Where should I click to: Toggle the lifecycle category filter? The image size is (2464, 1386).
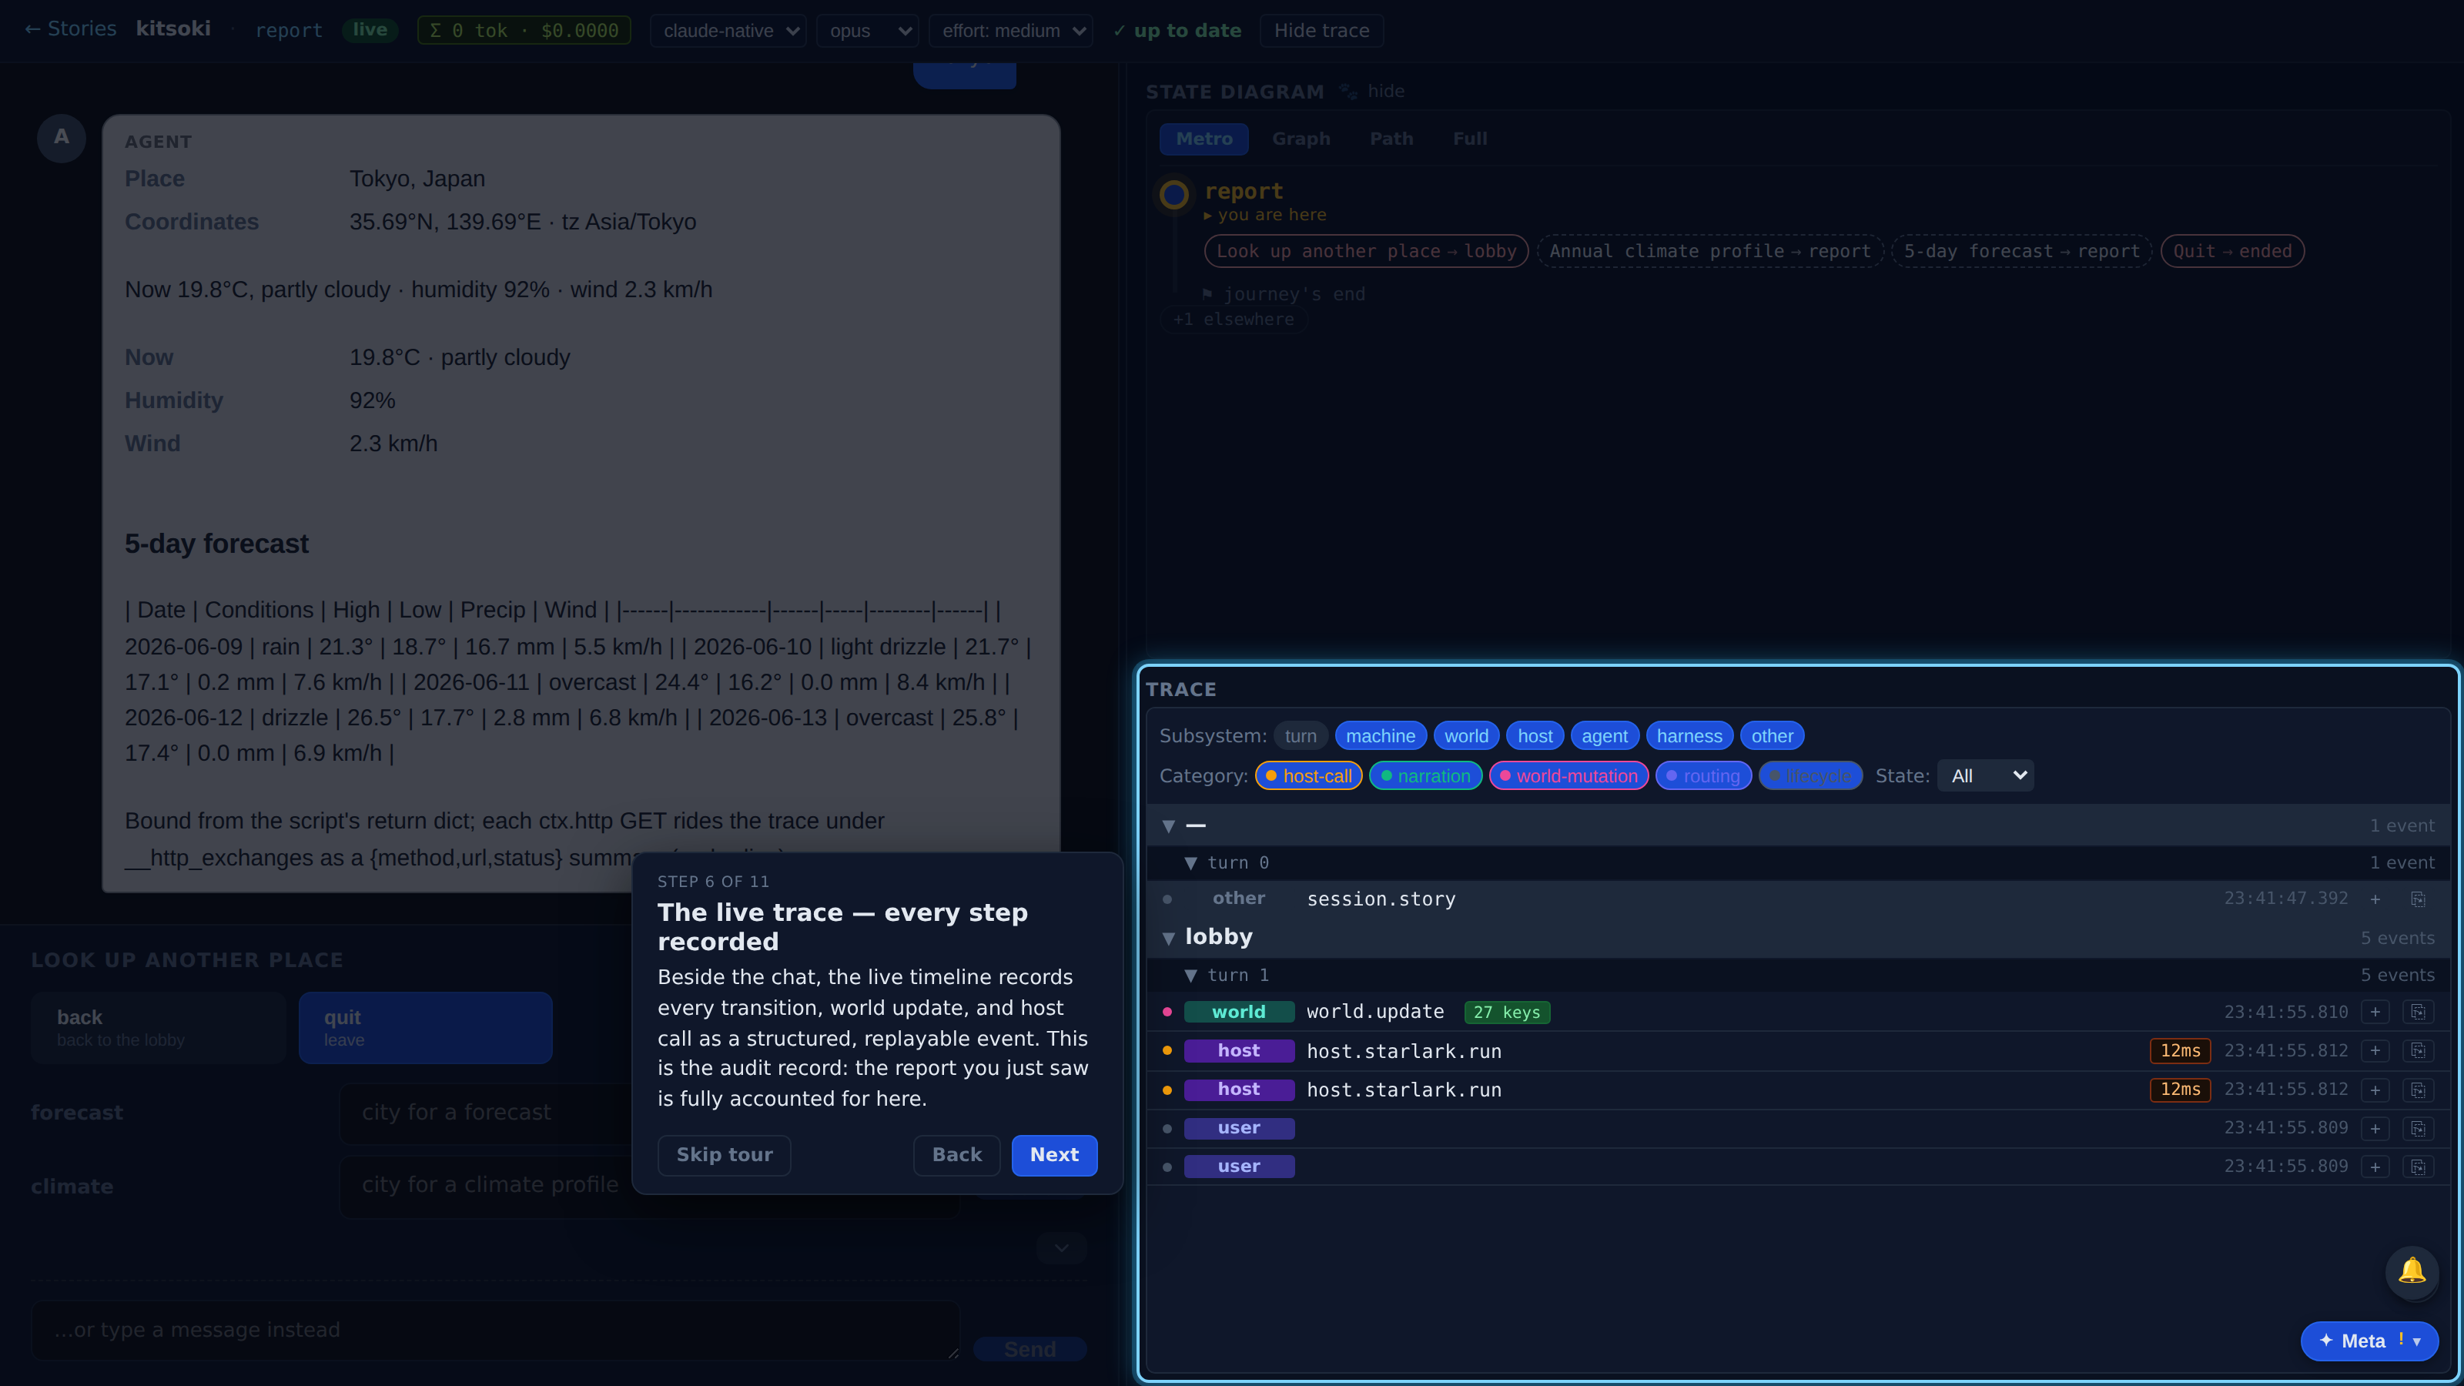[x=1809, y=775]
